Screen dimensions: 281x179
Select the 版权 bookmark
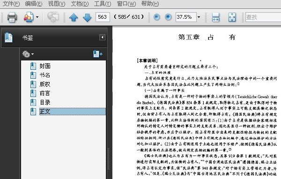pyautogui.click(x=45, y=84)
